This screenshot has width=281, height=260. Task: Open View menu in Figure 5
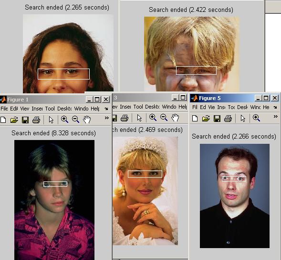tap(211, 107)
